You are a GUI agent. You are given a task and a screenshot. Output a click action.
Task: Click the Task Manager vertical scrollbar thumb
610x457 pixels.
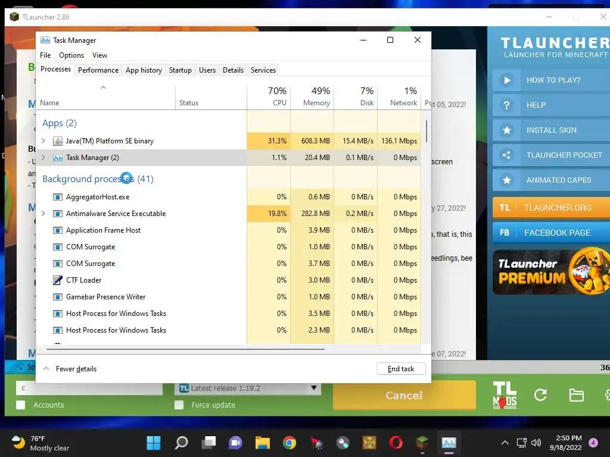click(427, 131)
